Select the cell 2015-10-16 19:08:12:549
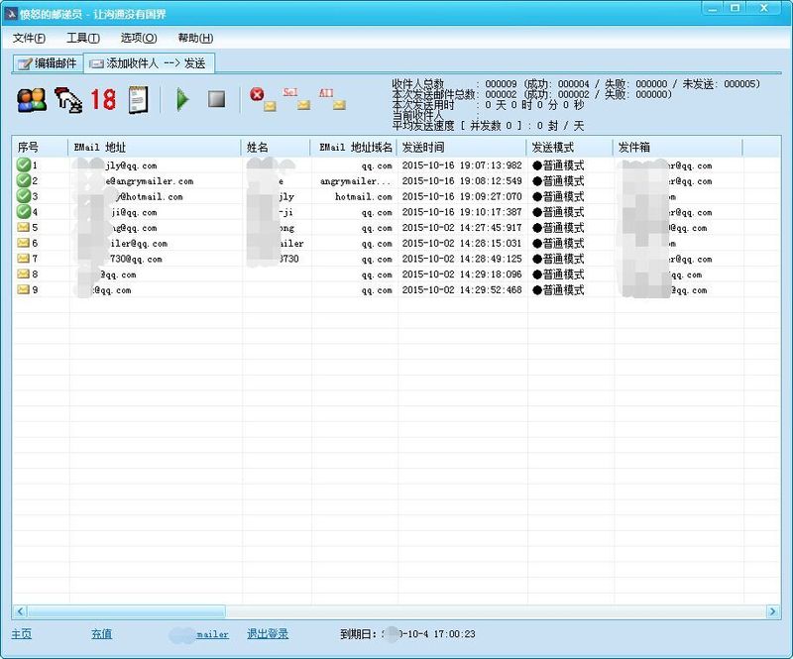The image size is (793, 659). [462, 181]
